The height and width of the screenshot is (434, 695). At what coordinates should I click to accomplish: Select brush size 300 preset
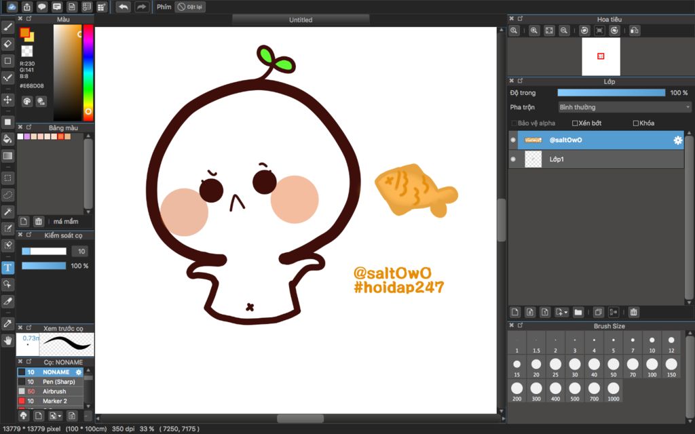coord(536,391)
